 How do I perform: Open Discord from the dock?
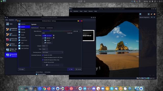[94, 88]
